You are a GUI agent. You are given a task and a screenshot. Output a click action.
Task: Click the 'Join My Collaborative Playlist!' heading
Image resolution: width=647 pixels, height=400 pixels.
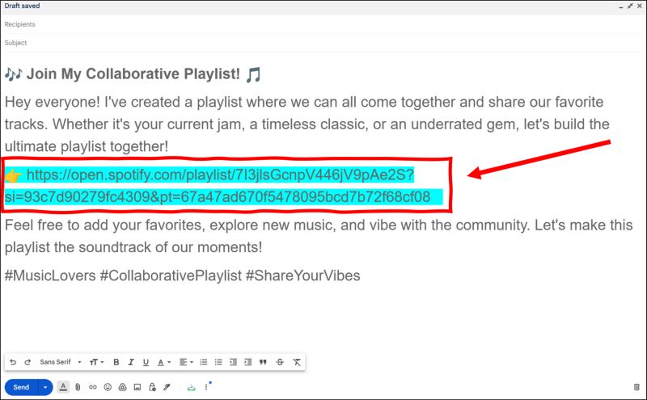(133, 74)
